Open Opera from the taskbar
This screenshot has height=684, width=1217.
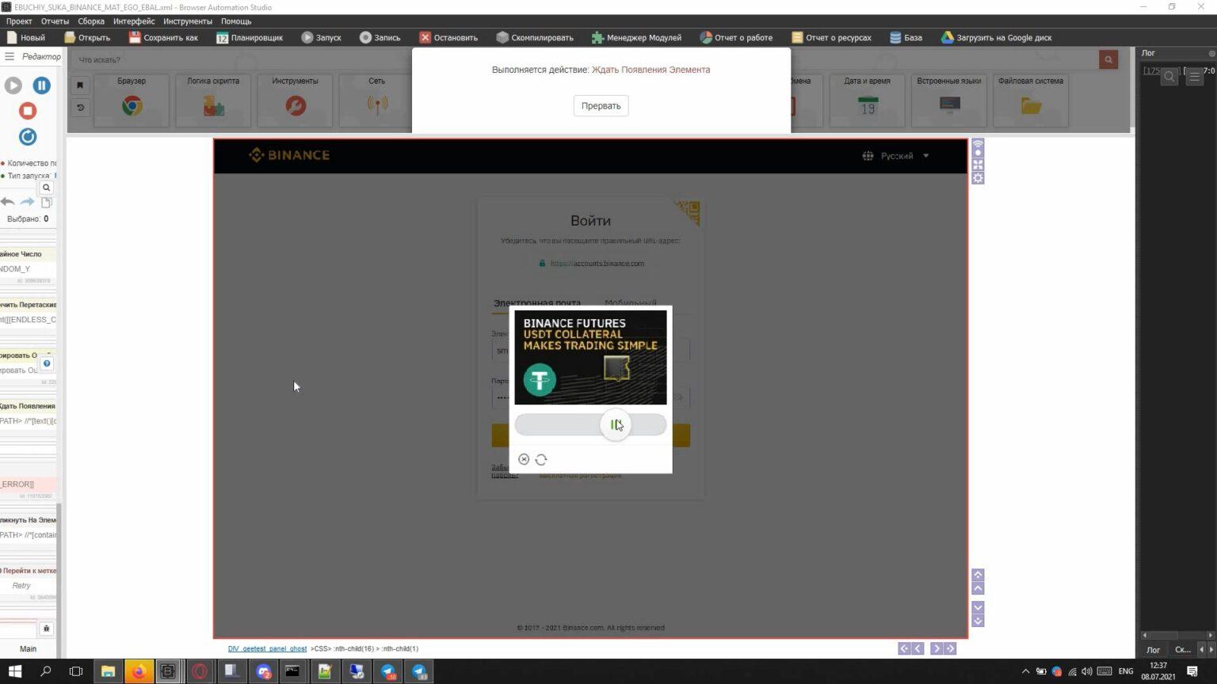(x=200, y=671)
